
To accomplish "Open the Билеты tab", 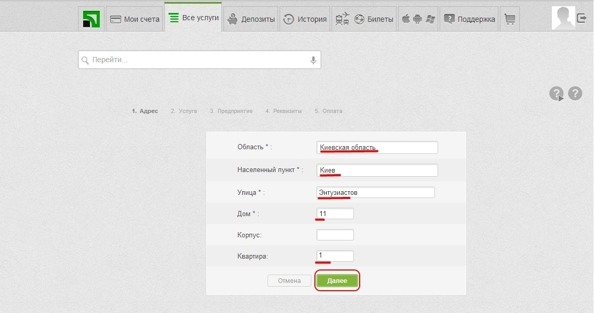I will click(364, 19).
